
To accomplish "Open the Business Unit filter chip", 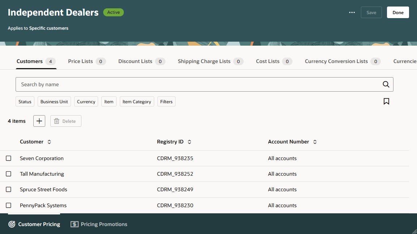I will tap(54, 102).
